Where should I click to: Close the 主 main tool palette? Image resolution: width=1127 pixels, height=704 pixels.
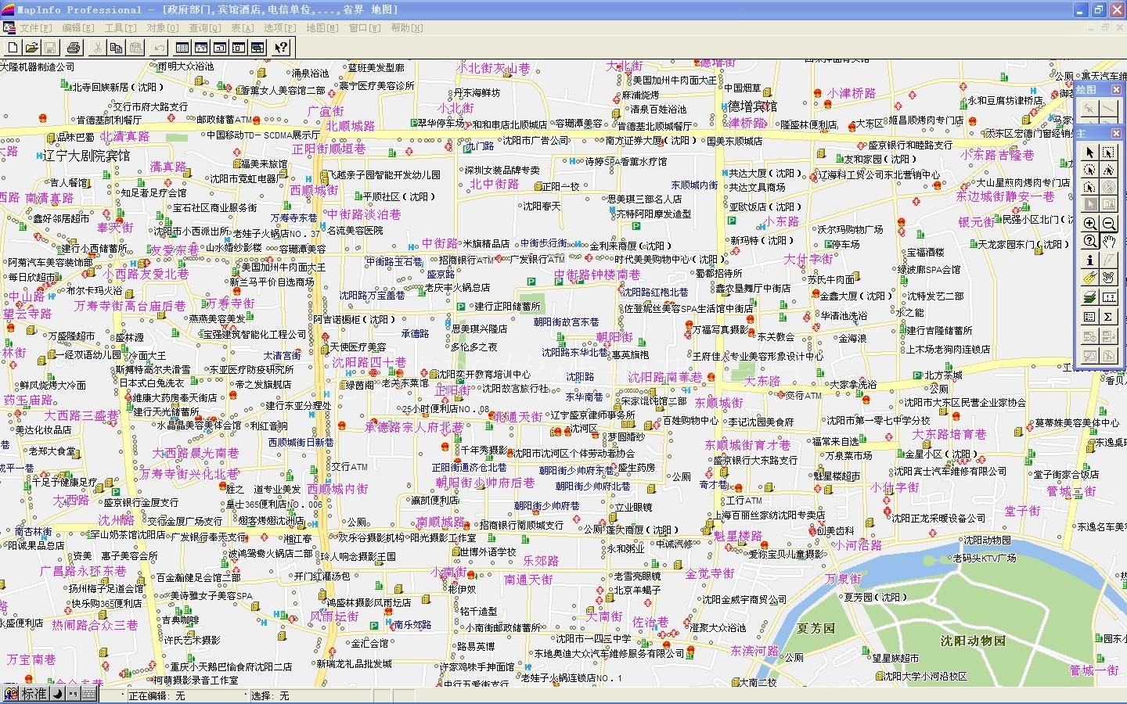(x=1116, y=134)
